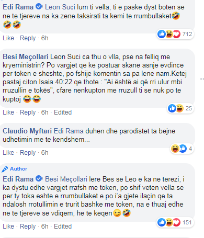The height and width of the screenshot is (238, 204).
Task: Click the 6h timestamp on Claudio Myftari's comment
Action: click(44, 153)
